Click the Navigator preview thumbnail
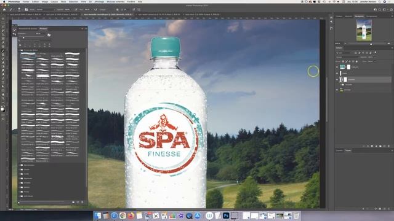This screenshot has width=394, height=221. [364, 30]
